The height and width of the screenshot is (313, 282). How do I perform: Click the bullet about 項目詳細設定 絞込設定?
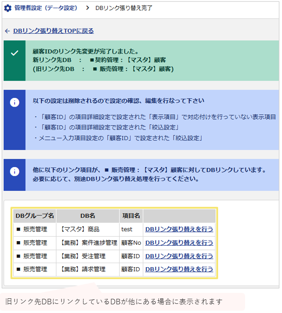[x=107, y=127]
